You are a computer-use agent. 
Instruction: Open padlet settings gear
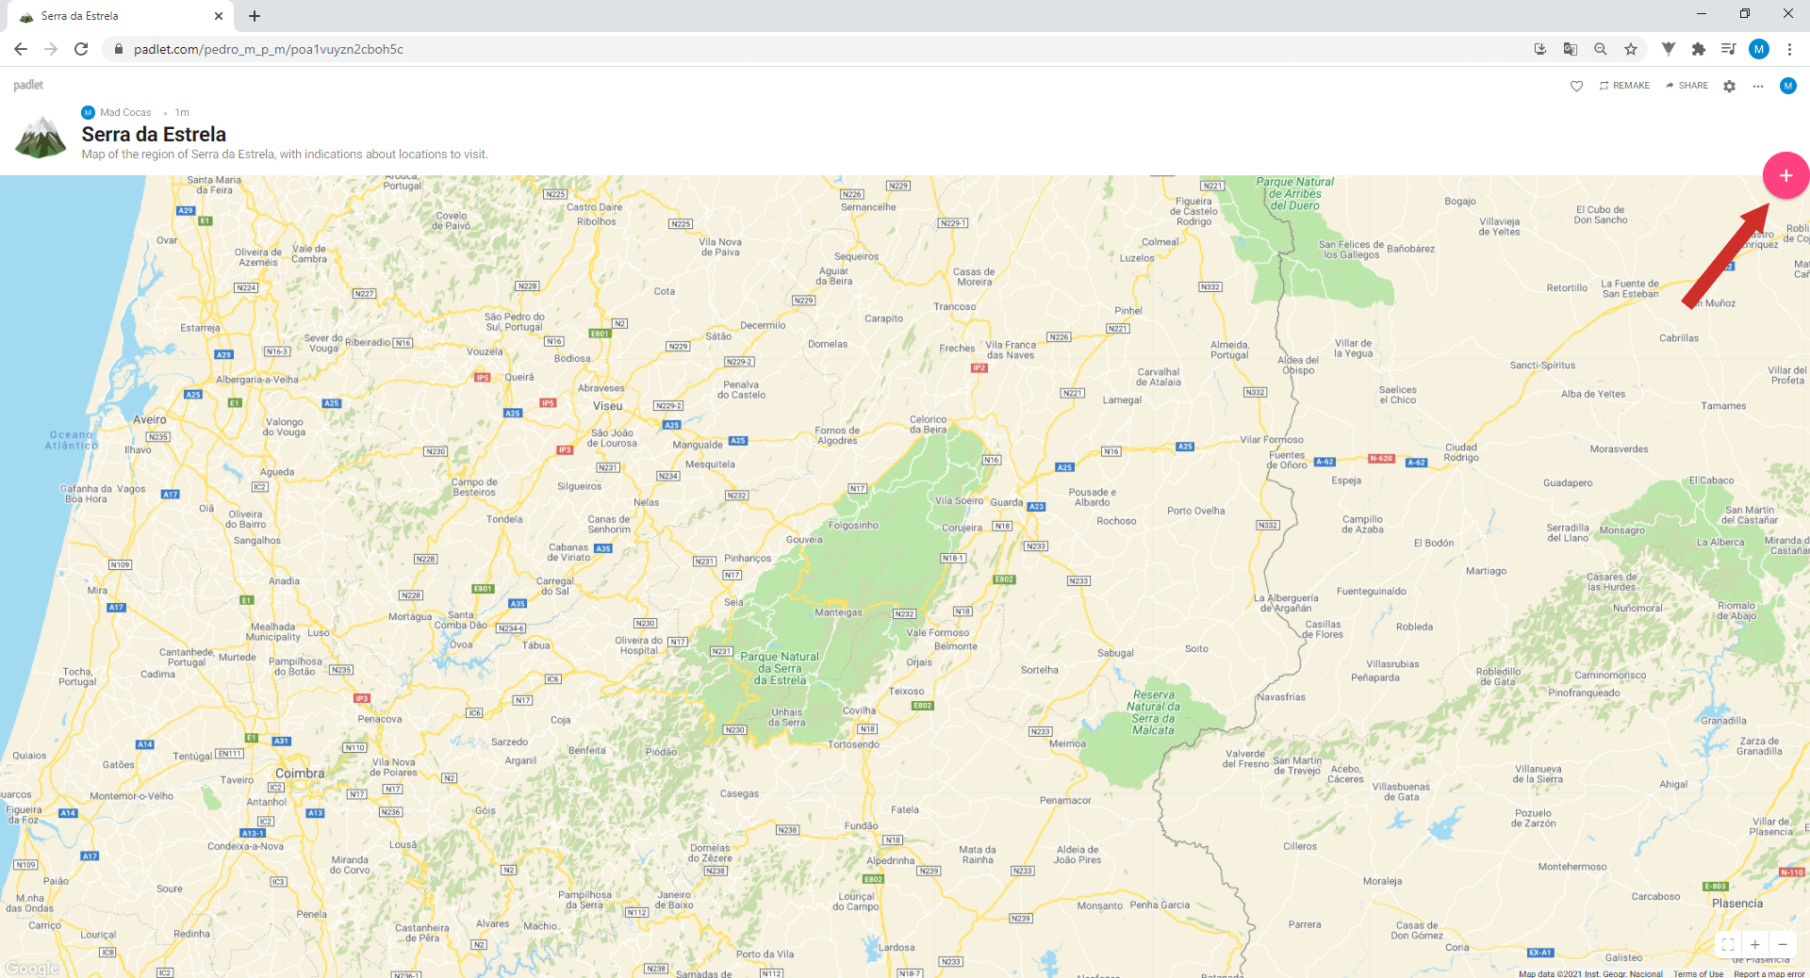point(1729,86)
